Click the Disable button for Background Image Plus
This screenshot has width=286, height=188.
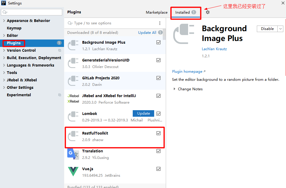coord(267,29)
